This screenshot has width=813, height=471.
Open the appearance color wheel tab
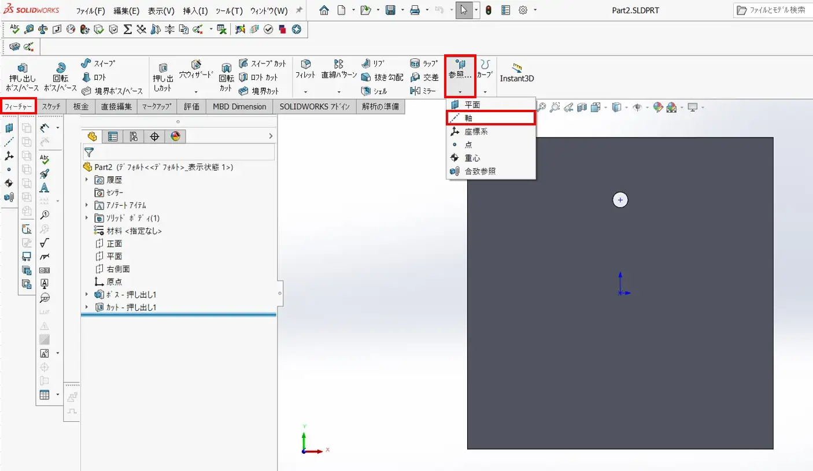[x=175, y=136]
